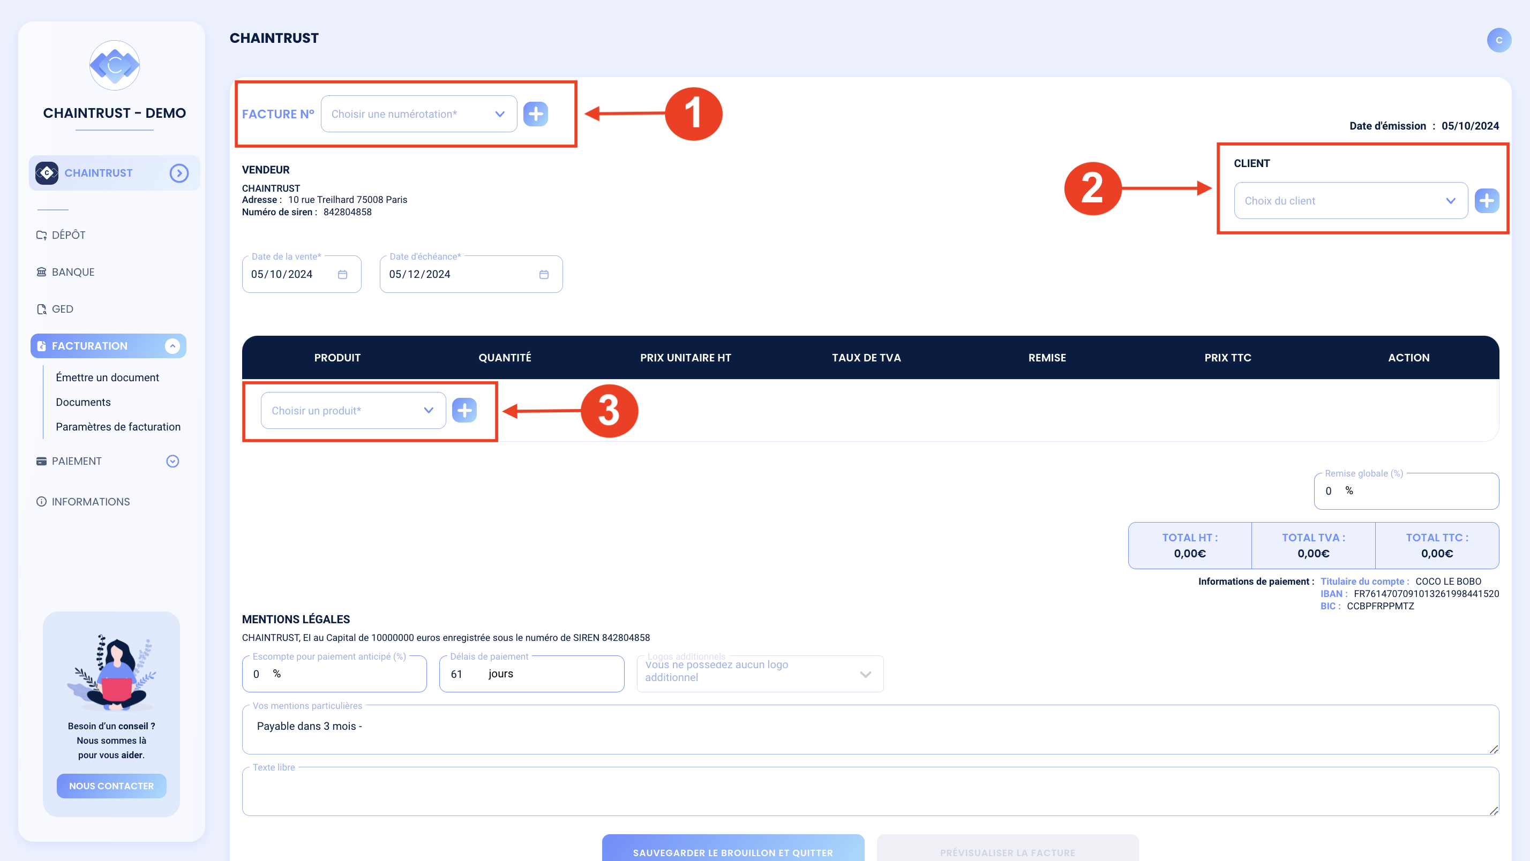
Task: Click the Date de la vente field
Action: 301,274
